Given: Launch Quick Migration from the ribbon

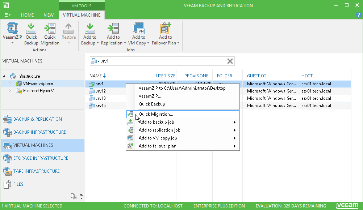Looking at the screenshot, I should click(x=50, y=34).
